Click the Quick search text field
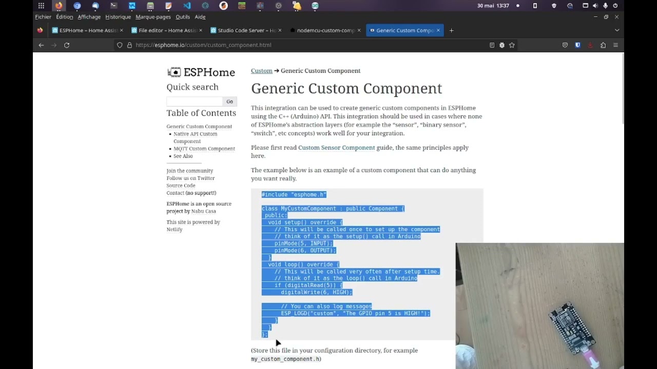Screen dimensions: 657x369 tap(195, 101)
